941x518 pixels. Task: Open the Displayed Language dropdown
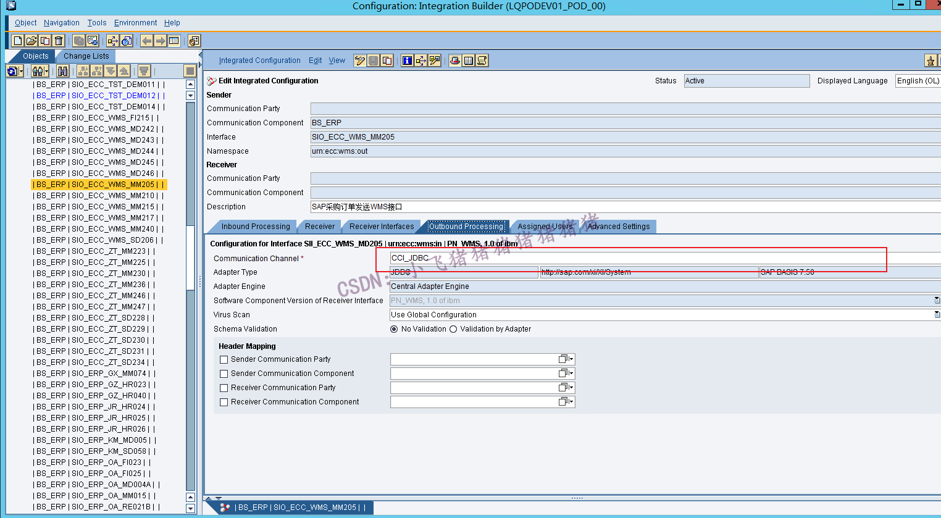tap(918, 81)
